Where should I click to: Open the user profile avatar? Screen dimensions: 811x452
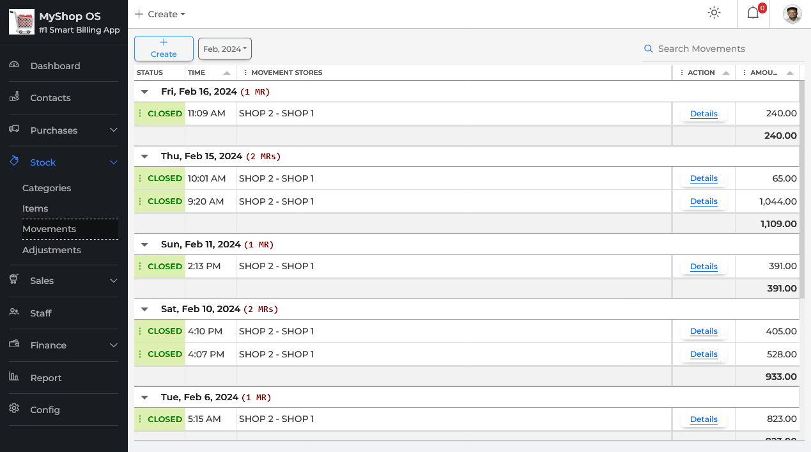(x=792, y=14)
